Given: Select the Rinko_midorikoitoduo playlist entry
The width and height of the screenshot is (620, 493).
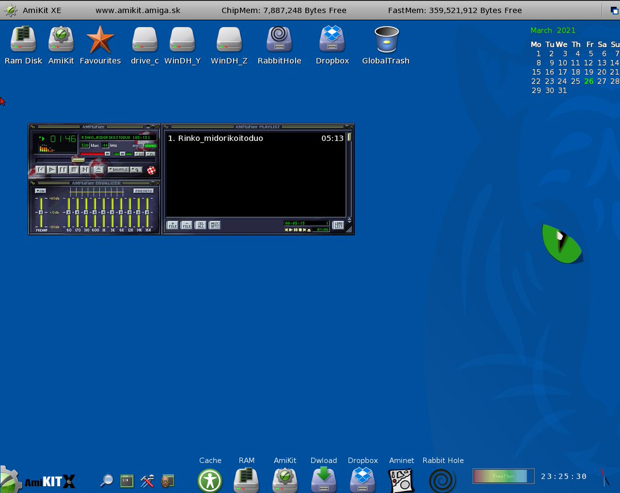Looking at the screenshot, I should tap(256, 138).
